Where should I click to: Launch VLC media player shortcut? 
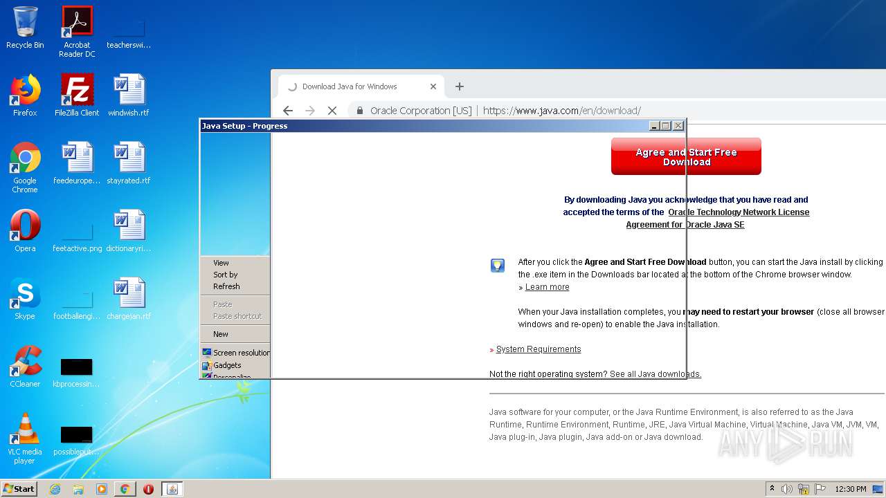point(25,439)
